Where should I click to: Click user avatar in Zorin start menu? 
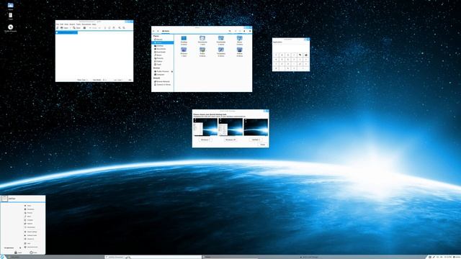[5, 199]
